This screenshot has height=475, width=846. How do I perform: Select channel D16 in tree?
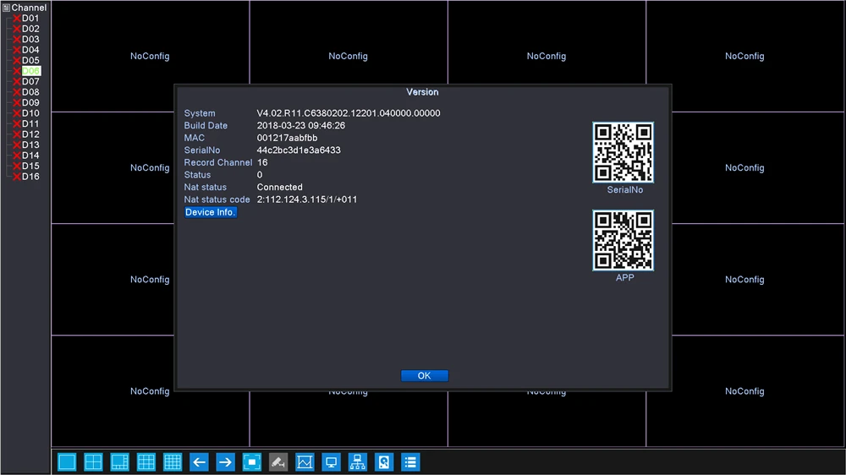[30, 177]
